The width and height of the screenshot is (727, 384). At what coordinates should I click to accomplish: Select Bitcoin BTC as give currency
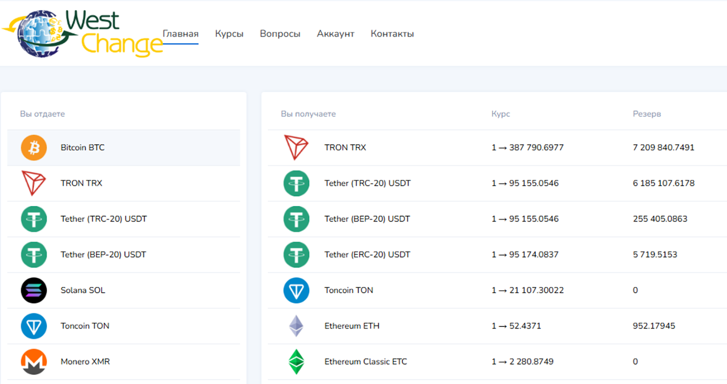click(x=82, y=148)
